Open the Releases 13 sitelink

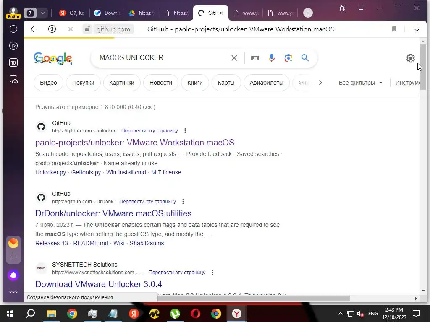(52, 244)
